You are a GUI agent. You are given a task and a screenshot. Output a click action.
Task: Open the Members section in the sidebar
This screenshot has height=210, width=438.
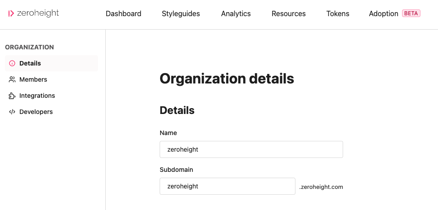33,79
